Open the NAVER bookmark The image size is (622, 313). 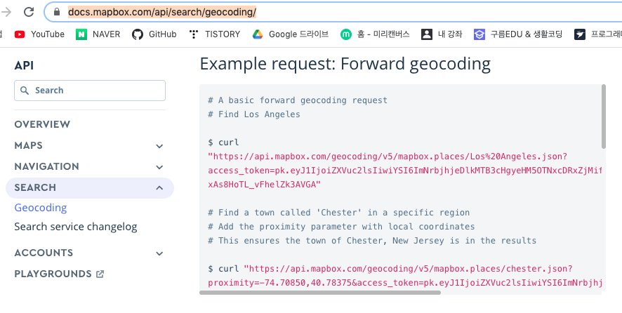pyautogui.click(x=98, y=34)
